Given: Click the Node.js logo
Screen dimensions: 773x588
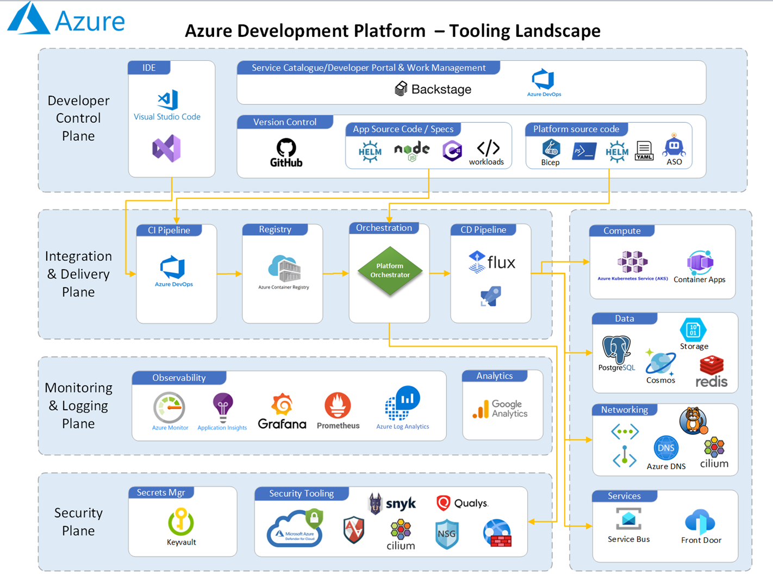Looking at the screenshot, I should 412,151.
